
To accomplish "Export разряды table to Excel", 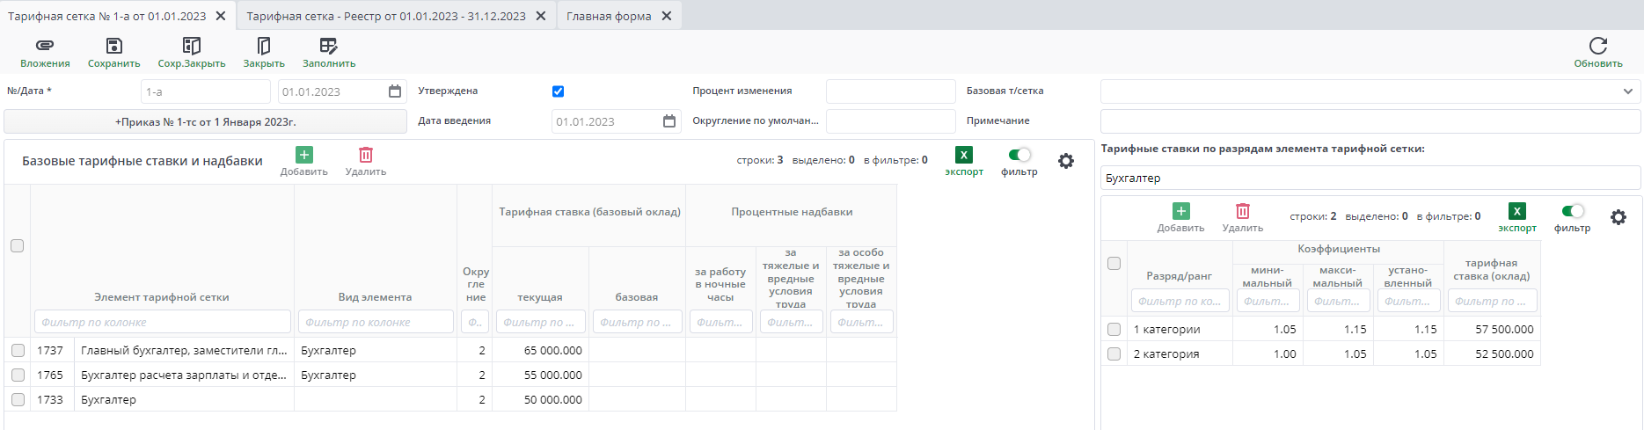I will coord(1517,211).
